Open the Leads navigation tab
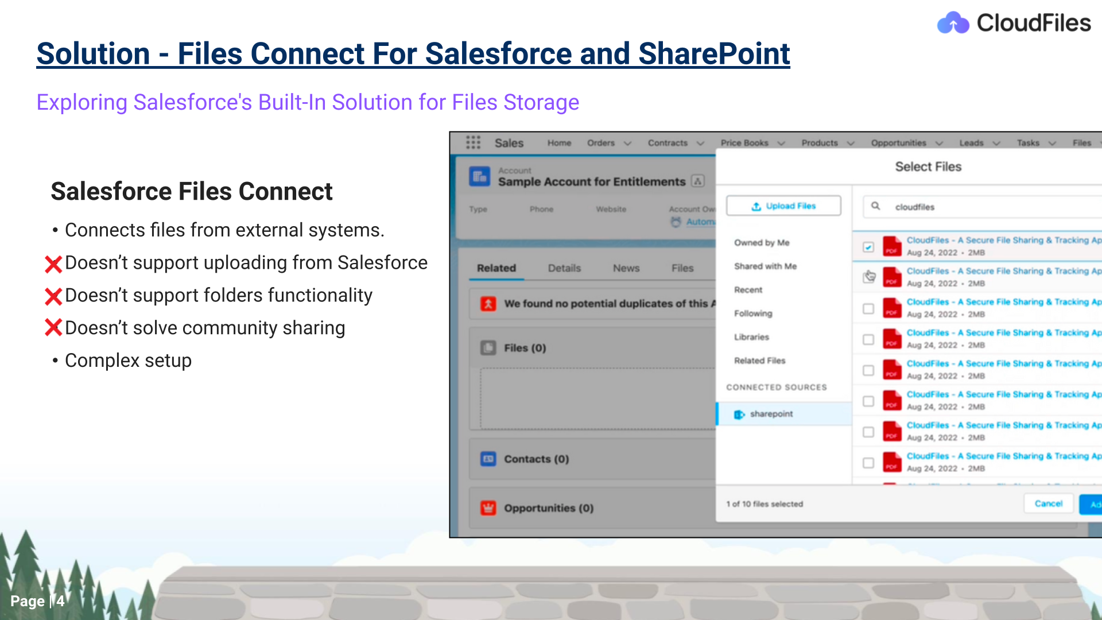This screenshot has height=620, width=1102. [x=972, y=143]
